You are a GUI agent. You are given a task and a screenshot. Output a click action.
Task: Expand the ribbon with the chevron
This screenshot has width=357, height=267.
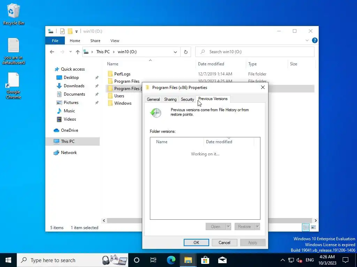(x=307, y=40)
